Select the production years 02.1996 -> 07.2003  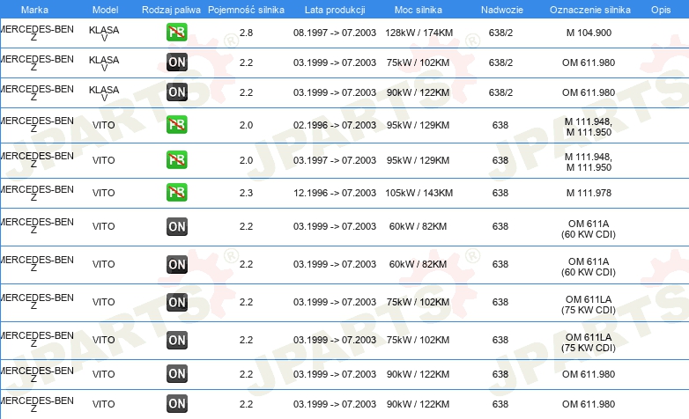(335, 125)
